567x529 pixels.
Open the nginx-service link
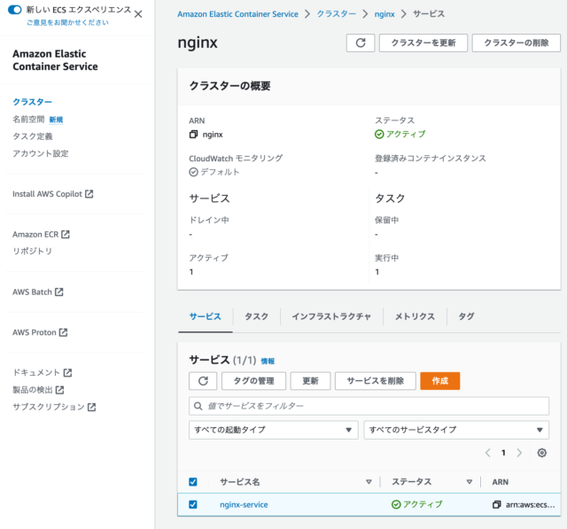(x=244, y=505)
